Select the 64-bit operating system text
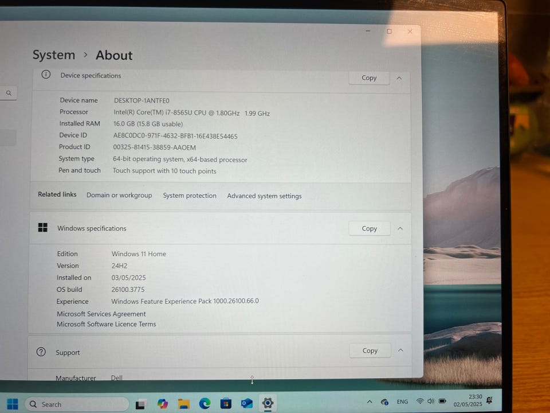 [180, 159]
